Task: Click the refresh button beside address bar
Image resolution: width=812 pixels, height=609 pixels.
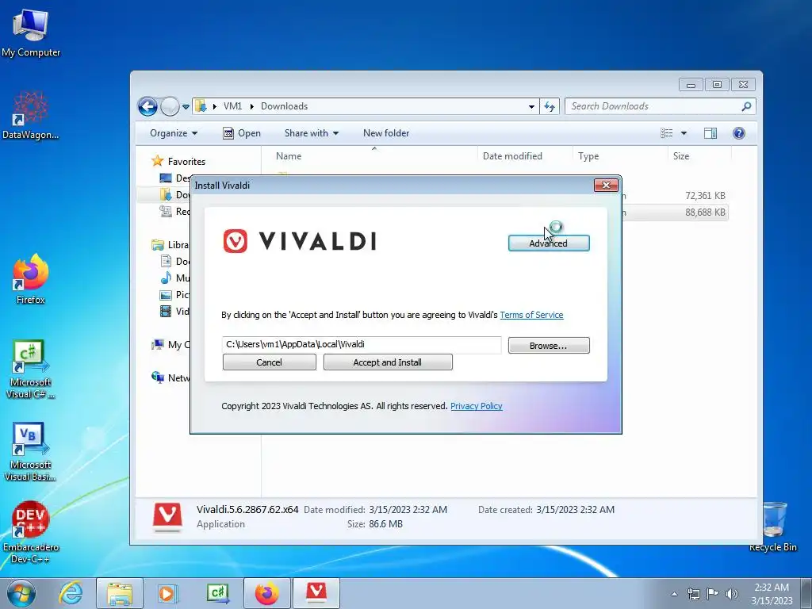Action: pyautogui.click(x=549, y=107)
